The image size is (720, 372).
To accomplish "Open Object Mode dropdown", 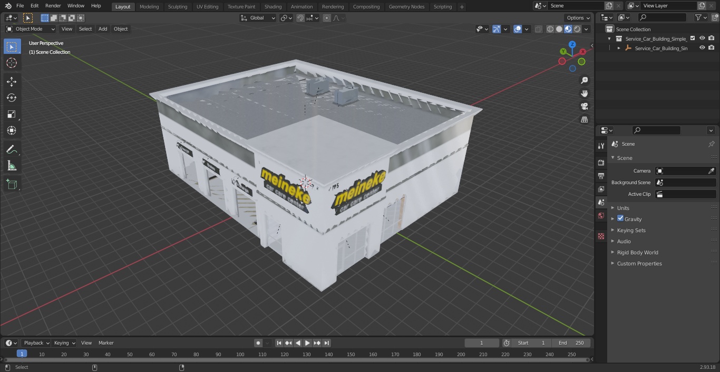I will point(31,29).
